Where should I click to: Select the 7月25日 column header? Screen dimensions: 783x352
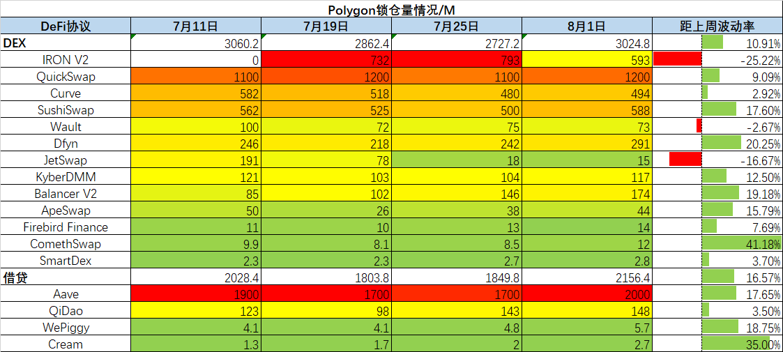457,26
